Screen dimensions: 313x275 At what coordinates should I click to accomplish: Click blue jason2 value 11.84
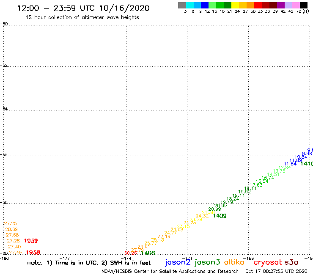point(290,164)
